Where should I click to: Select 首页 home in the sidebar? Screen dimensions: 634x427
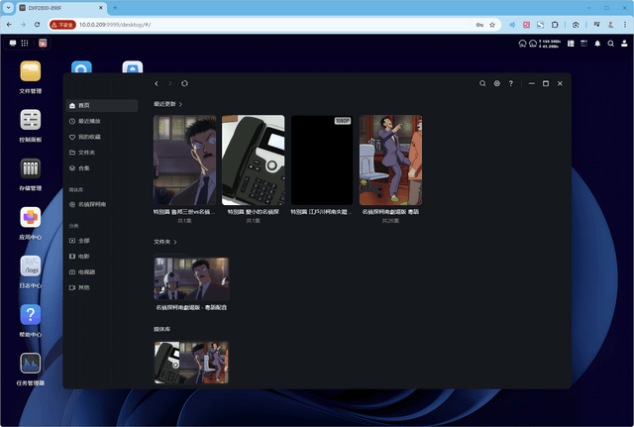(x=102, y=106)
